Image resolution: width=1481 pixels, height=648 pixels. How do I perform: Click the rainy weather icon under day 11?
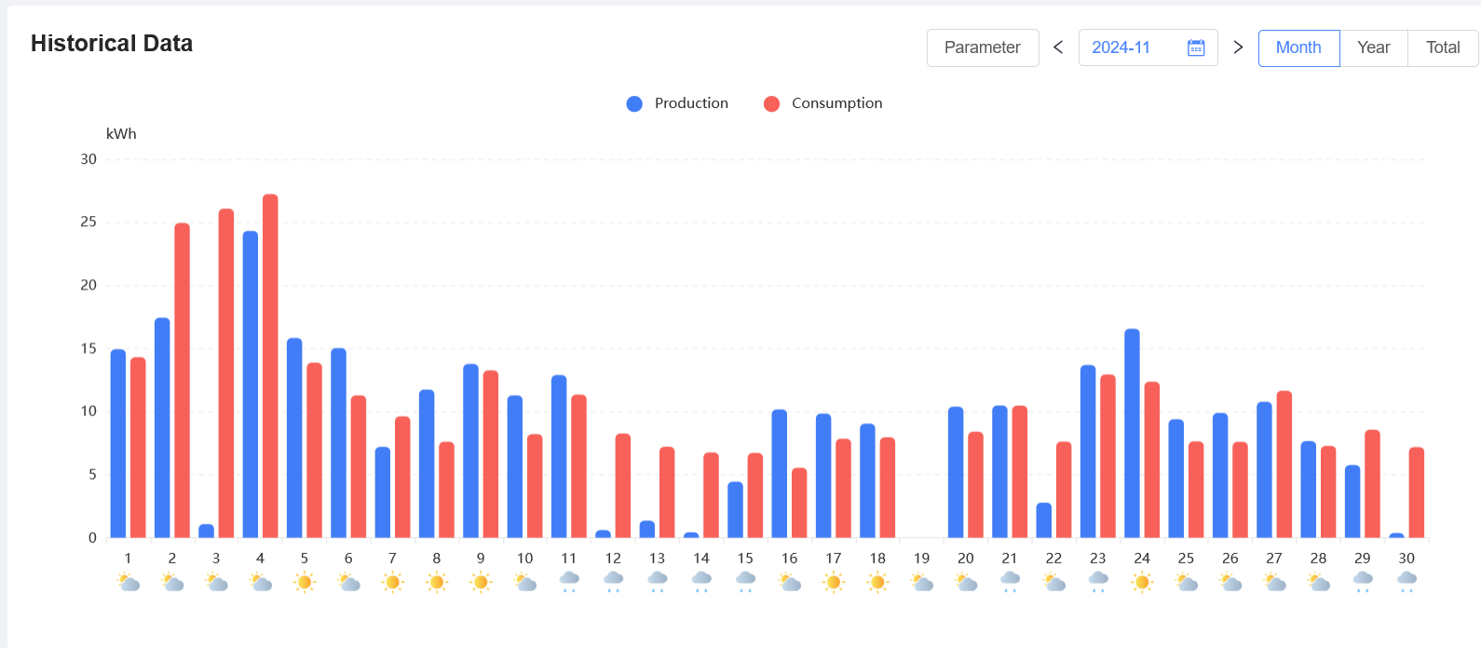(569, 582)
